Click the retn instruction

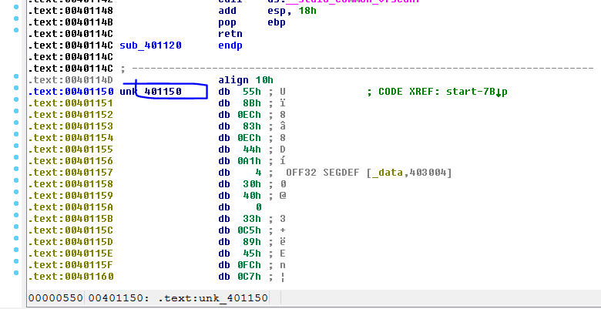click(x=230, y=34)
